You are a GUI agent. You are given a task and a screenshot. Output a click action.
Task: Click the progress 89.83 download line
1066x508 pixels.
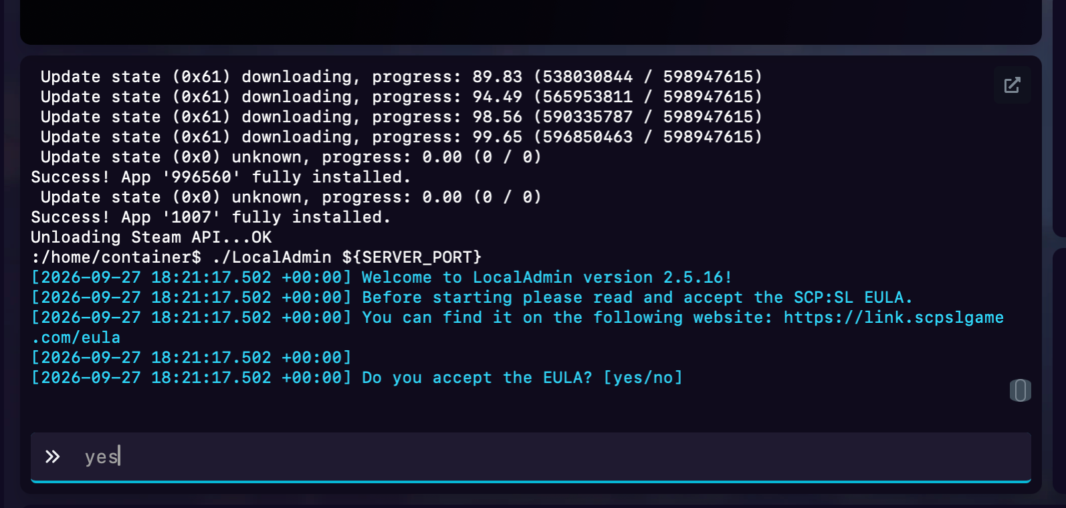pos(401,77)
